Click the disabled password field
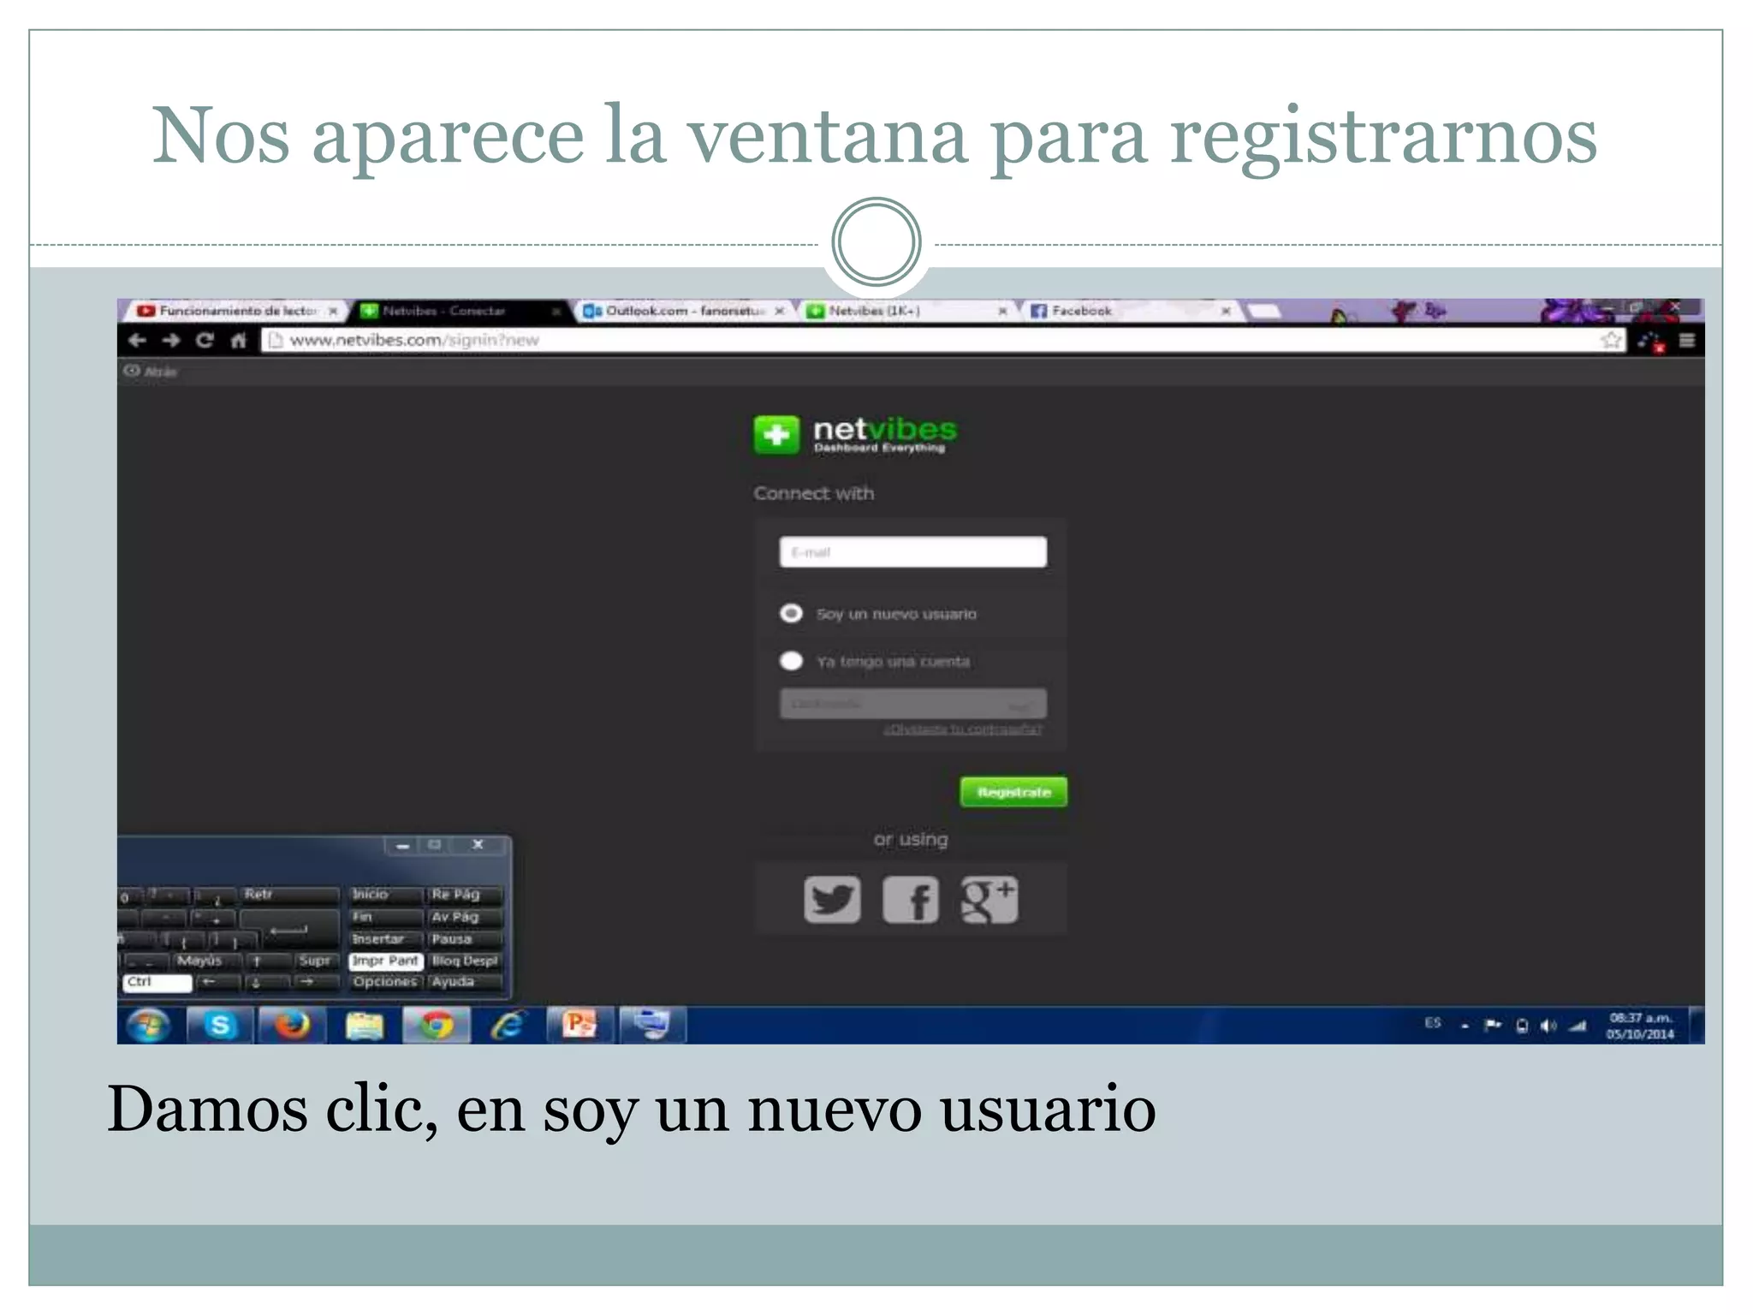This screenshot has height=1315, width=1753. pos(912,704)
